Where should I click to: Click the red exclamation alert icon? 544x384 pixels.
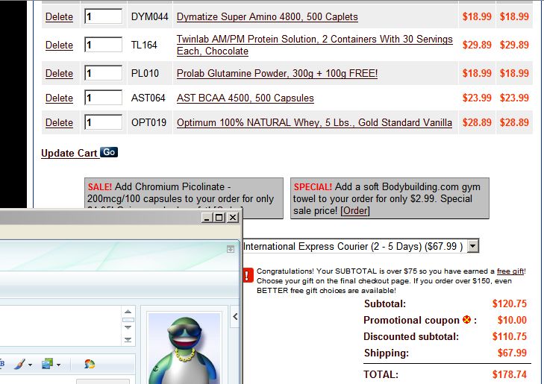click(248, 276)
